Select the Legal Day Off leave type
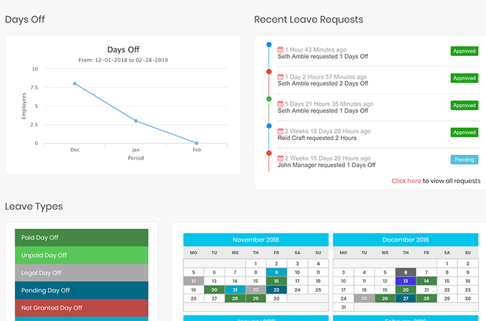This screenshot has width=486, height=321. click(x=81, y=273)
